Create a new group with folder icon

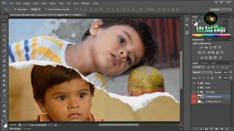(216, 129)
